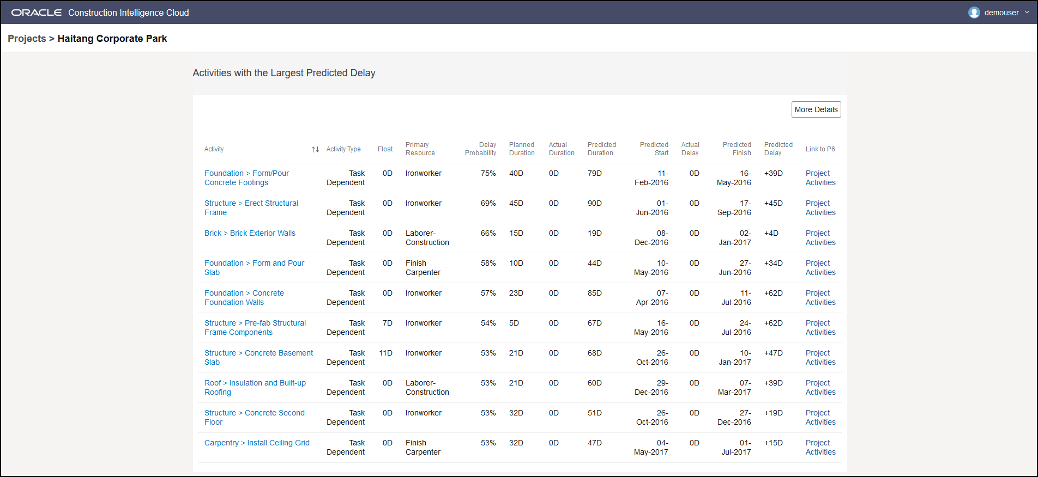Open Structure > Erect Structural Frame activity
Image resolution: width=1038 pixels, height=477 pixels.
251,208
